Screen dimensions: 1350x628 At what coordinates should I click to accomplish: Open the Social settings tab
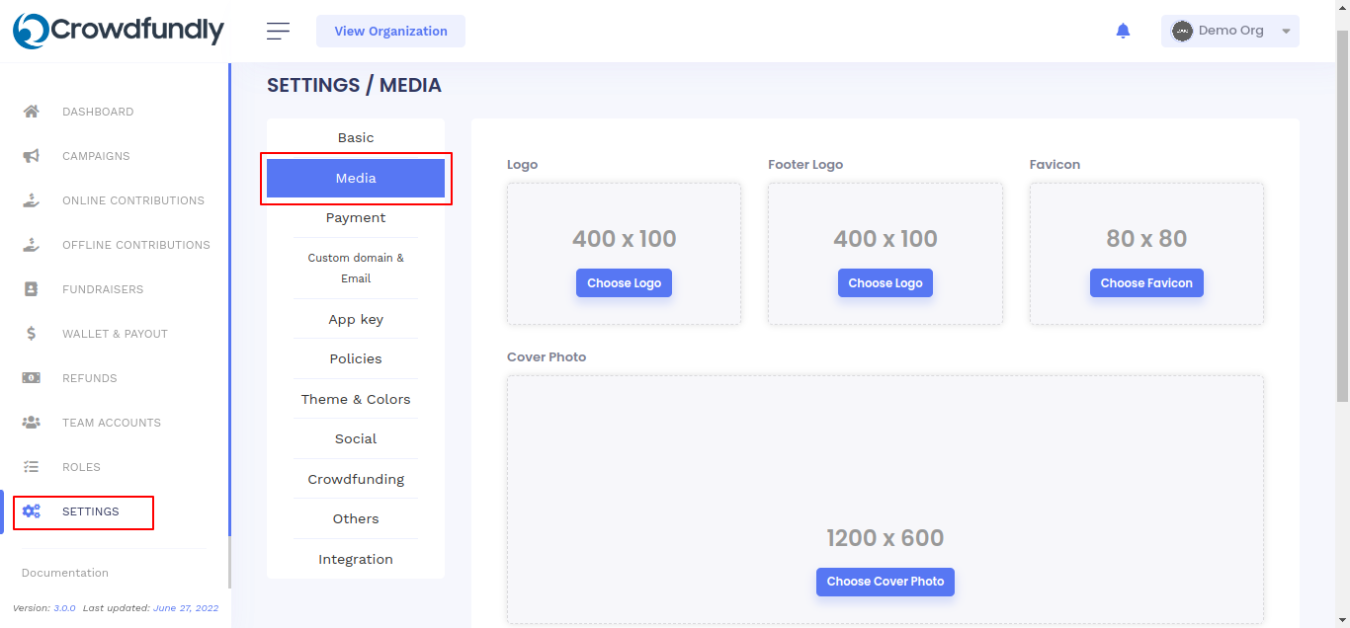pyautogui.click(x=356, y=439)
